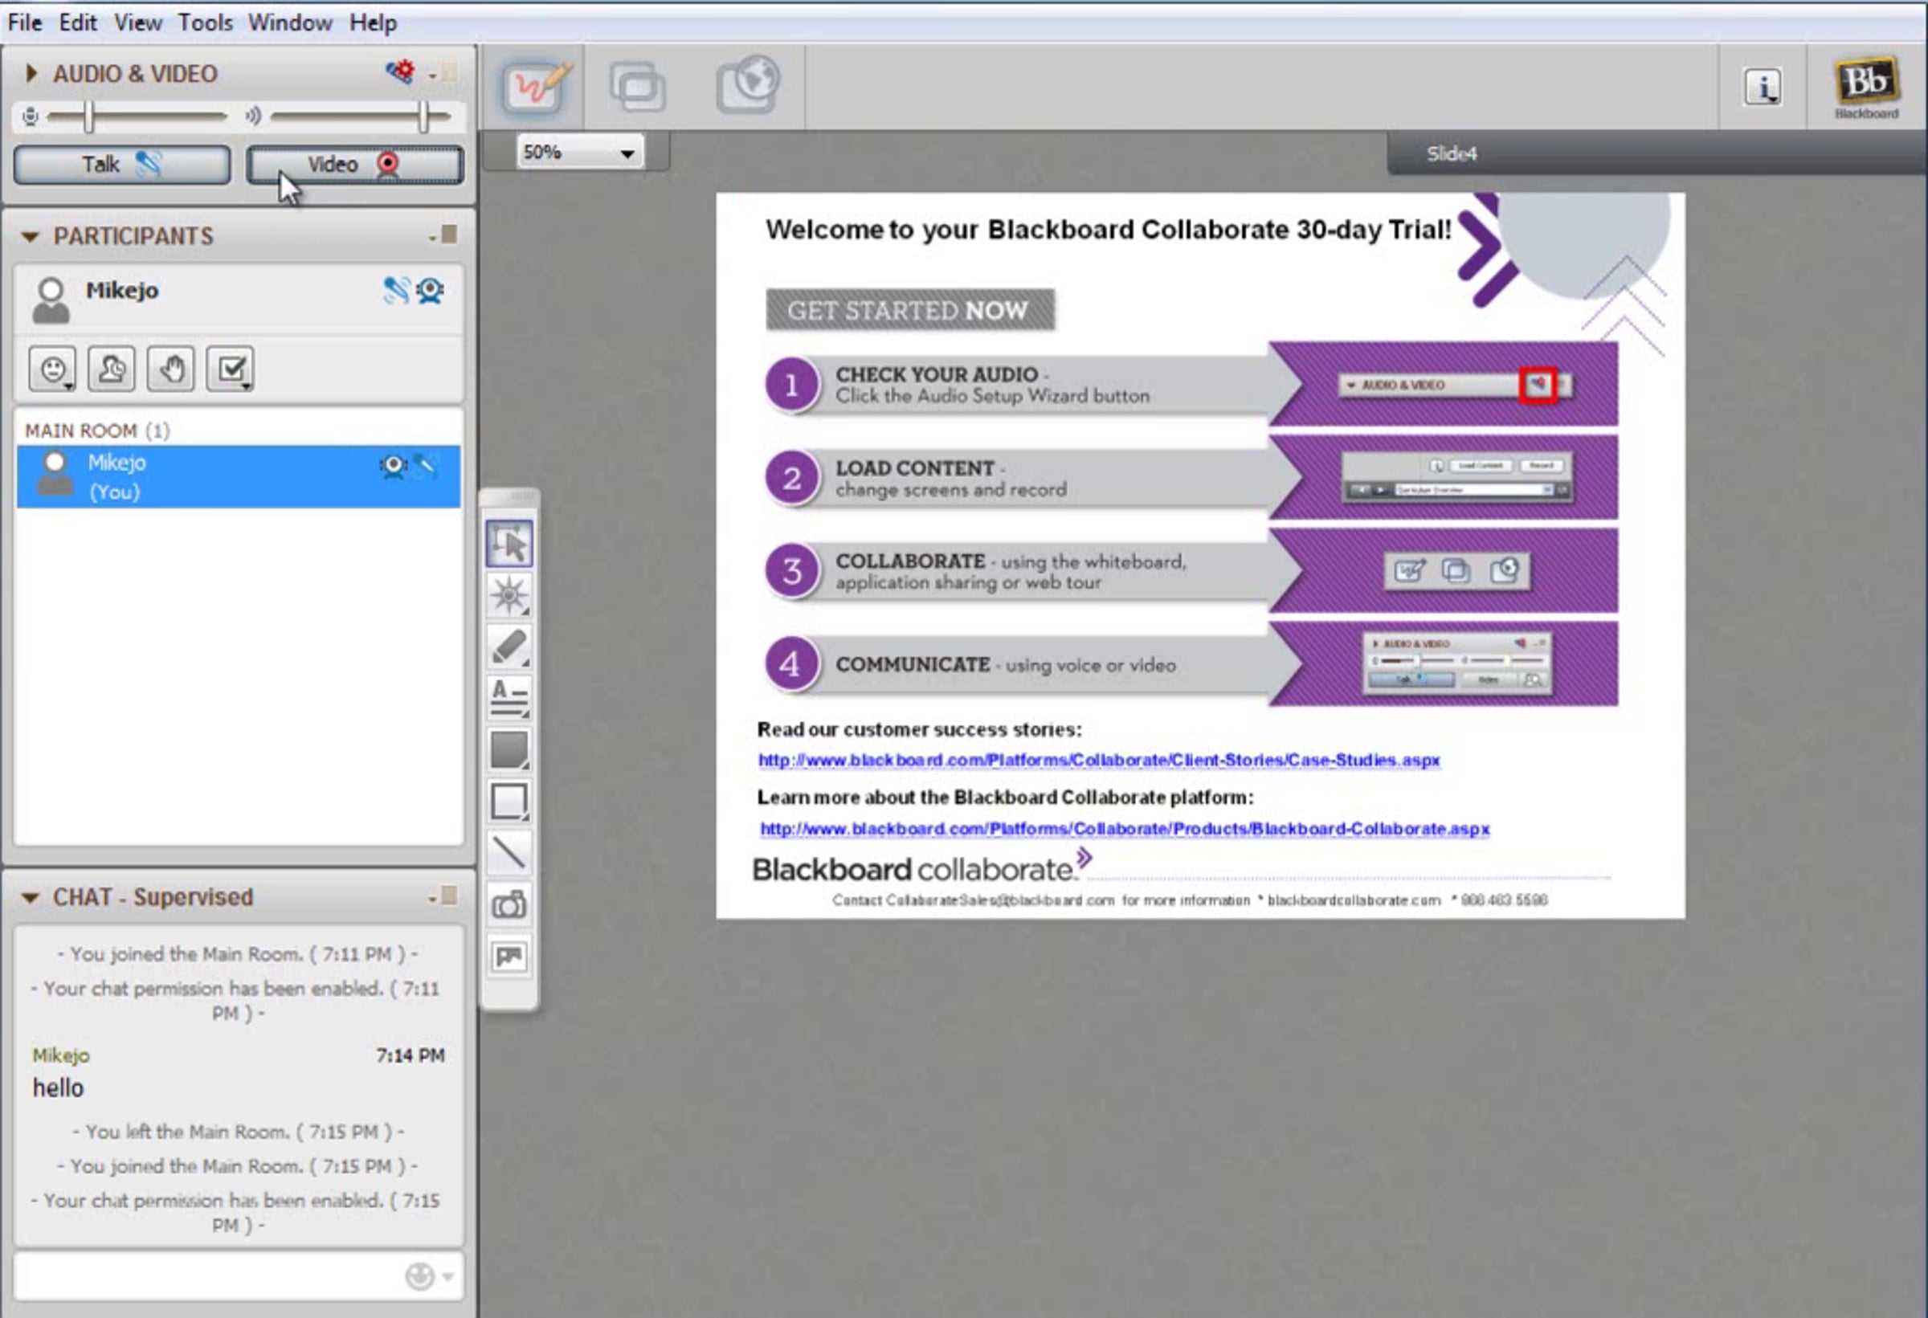
Task: Switch to Application Sharing mode icon
Action: click(x=637, y=85)
